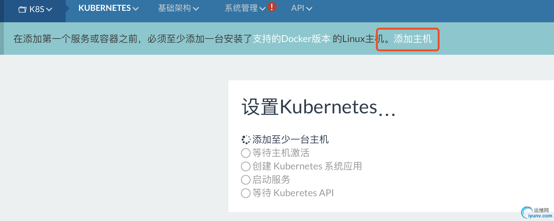Image resolution: width=554 pixels, height=221 pixels.
Task: Open the 系统管理 menu
Action: click(241, 8)
